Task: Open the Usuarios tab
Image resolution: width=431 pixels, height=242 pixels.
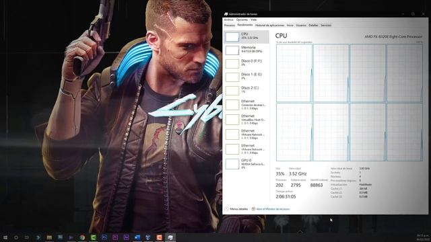Action: 301,26
